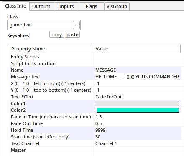
Task: Select the Color1 property name
Action: (18, 103)
